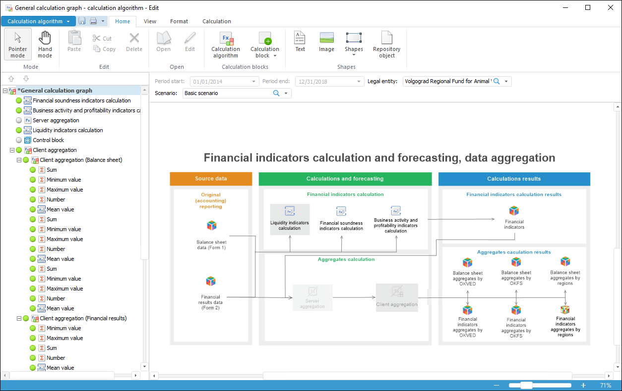Open quick access toolbar dropdown arrow
Screen dimensions: 622x391
(x=103, y=21)
